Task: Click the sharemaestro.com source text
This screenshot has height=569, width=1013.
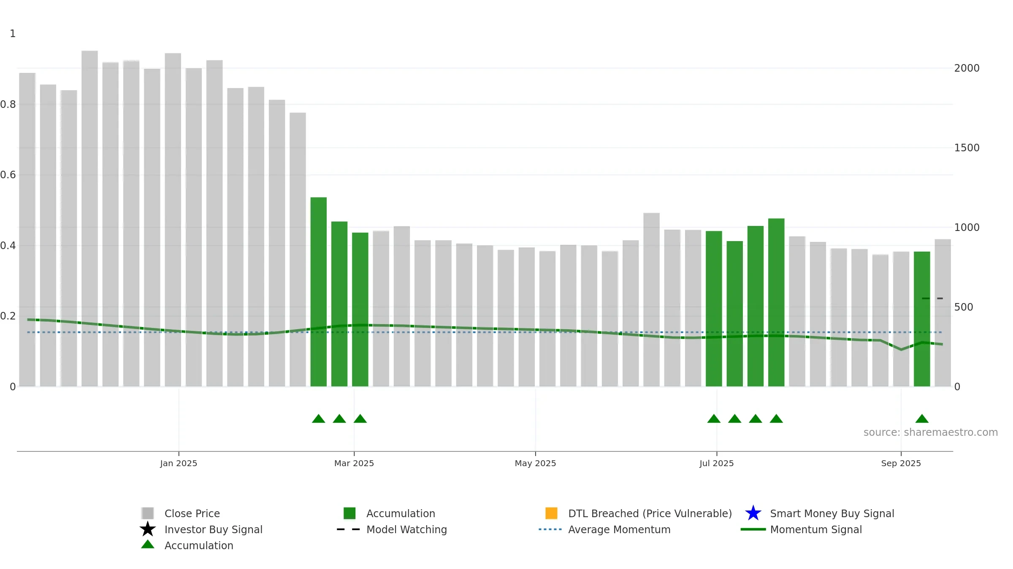Action: (931, 432)
